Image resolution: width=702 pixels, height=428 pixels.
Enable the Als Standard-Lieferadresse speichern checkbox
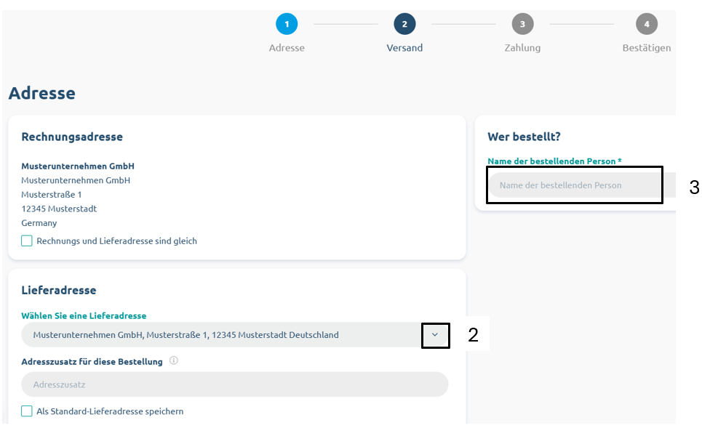point(27,411)
